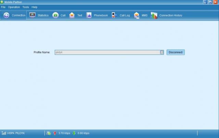Click the HSPA PILDYK network label
219x138 pixels.
(16, 133)
